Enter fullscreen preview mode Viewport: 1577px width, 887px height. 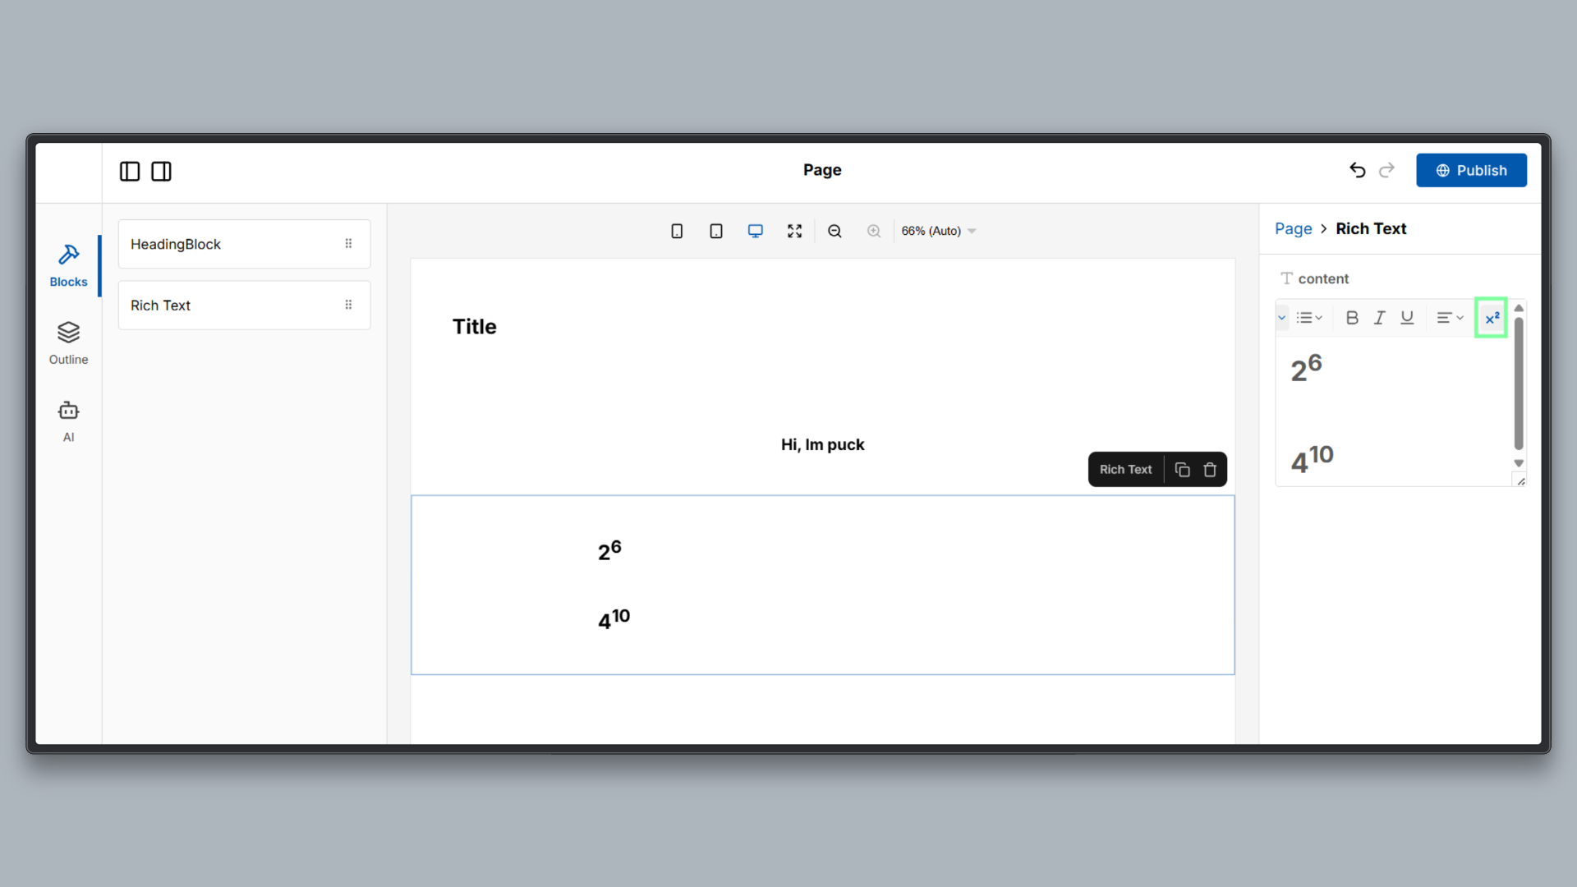pos(794,231)
